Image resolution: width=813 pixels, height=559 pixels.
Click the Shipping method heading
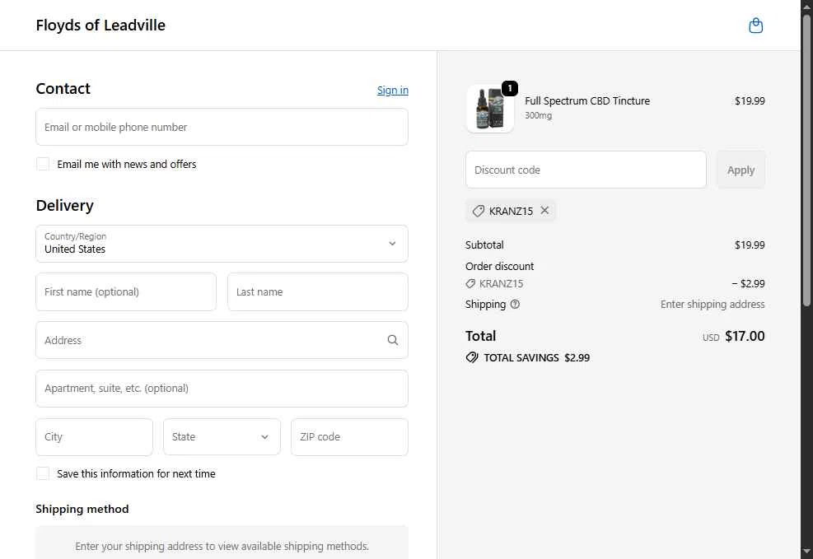click(x=82, y=509)
